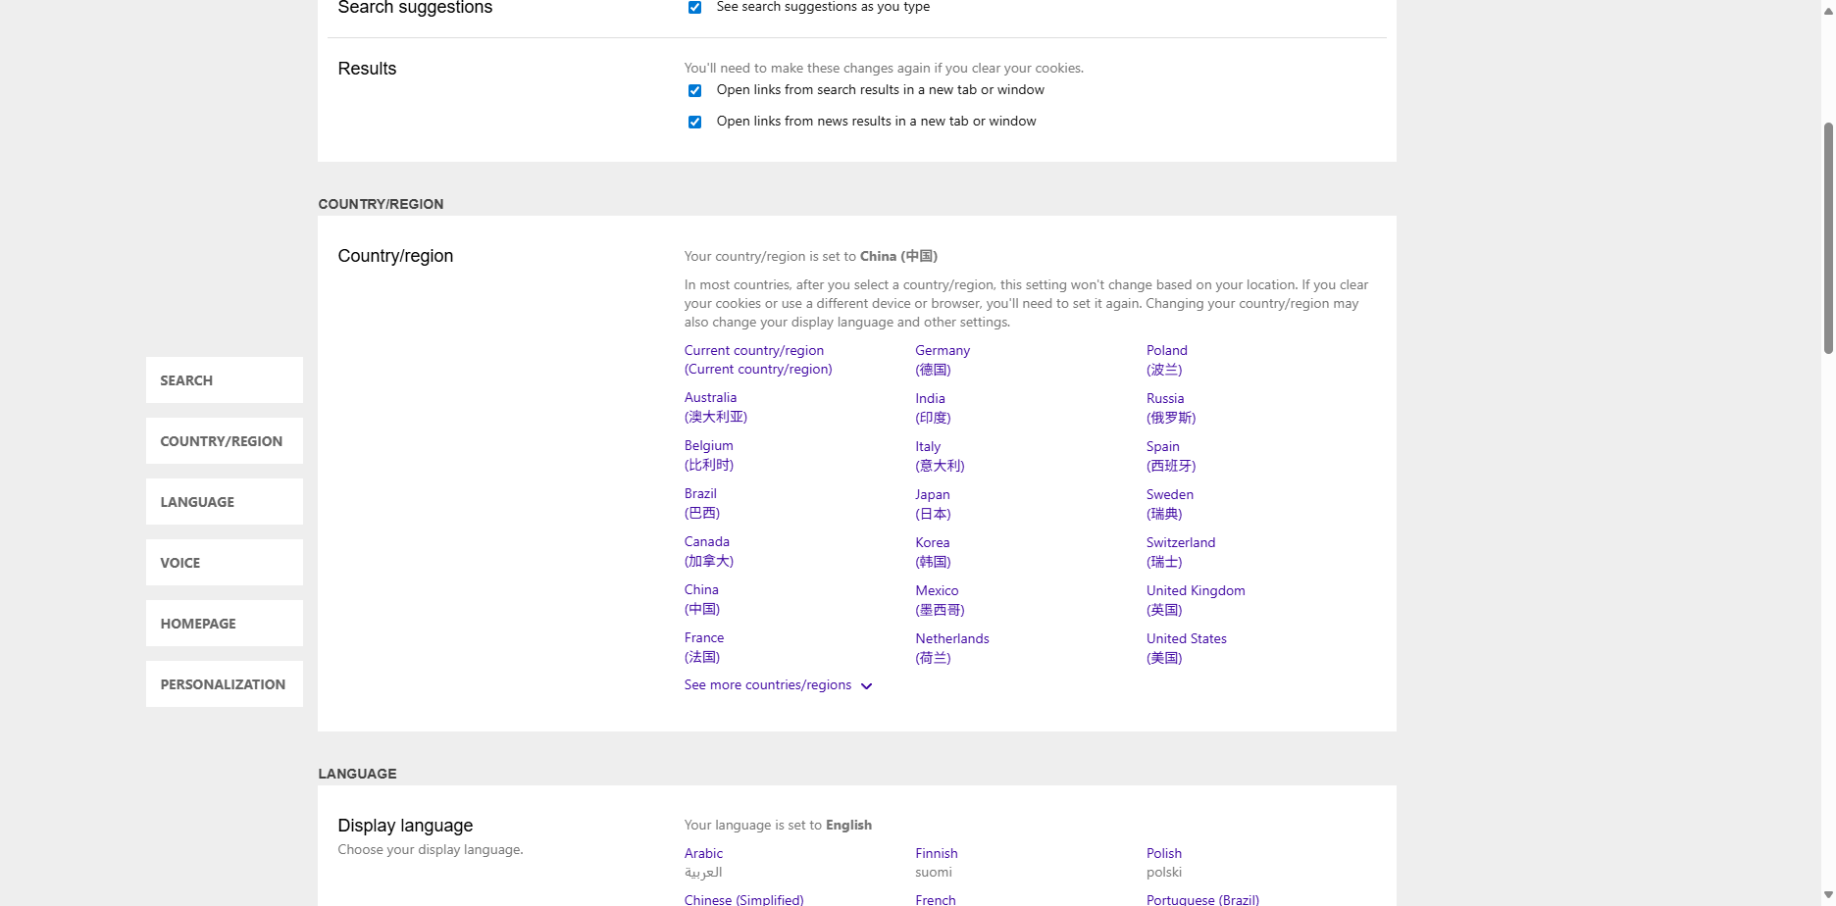
Task: Select France as the country/region
Action: click(704, 637)
